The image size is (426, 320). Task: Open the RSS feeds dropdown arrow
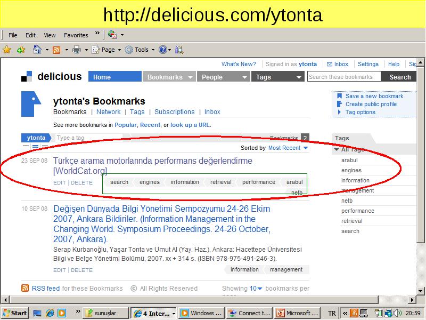(x=67, y=50)
